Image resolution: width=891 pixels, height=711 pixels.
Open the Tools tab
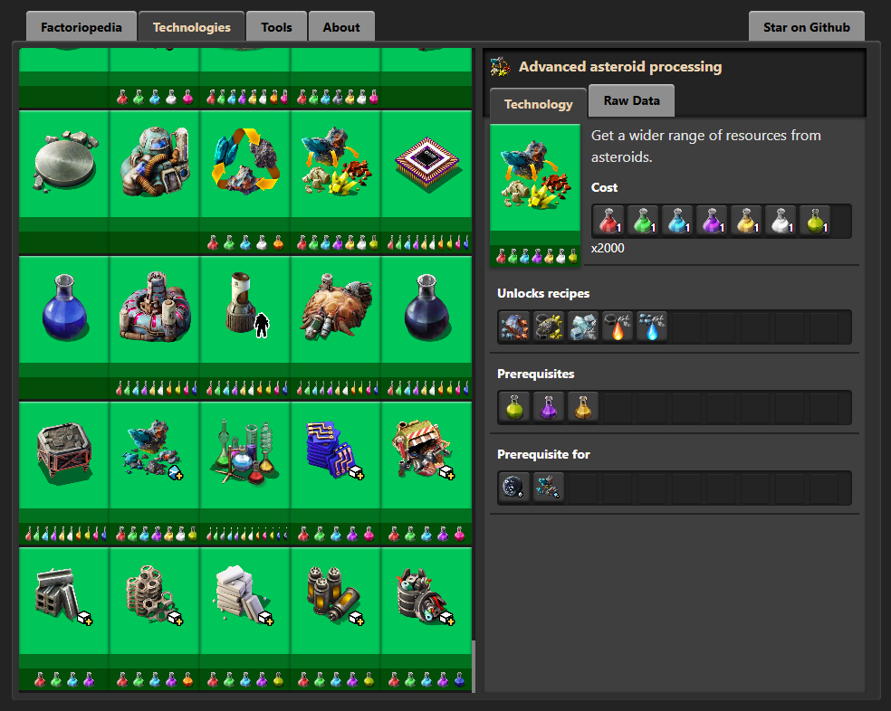point(276,27)
